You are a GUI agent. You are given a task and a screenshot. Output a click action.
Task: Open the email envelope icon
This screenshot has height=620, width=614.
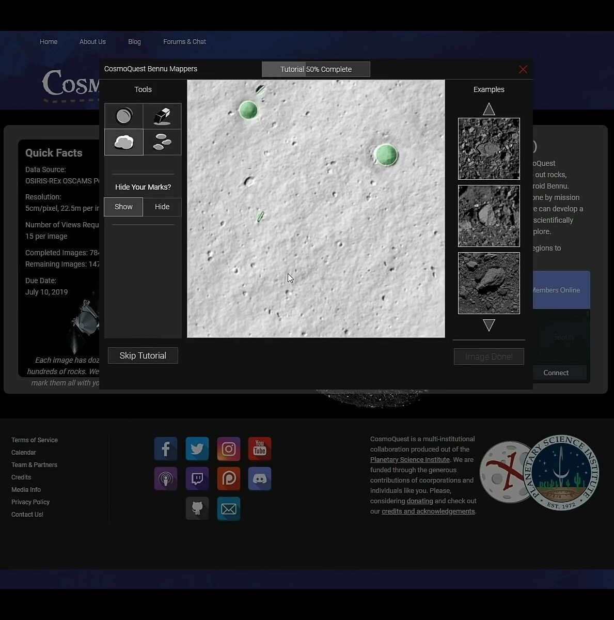tap(229, 509)
